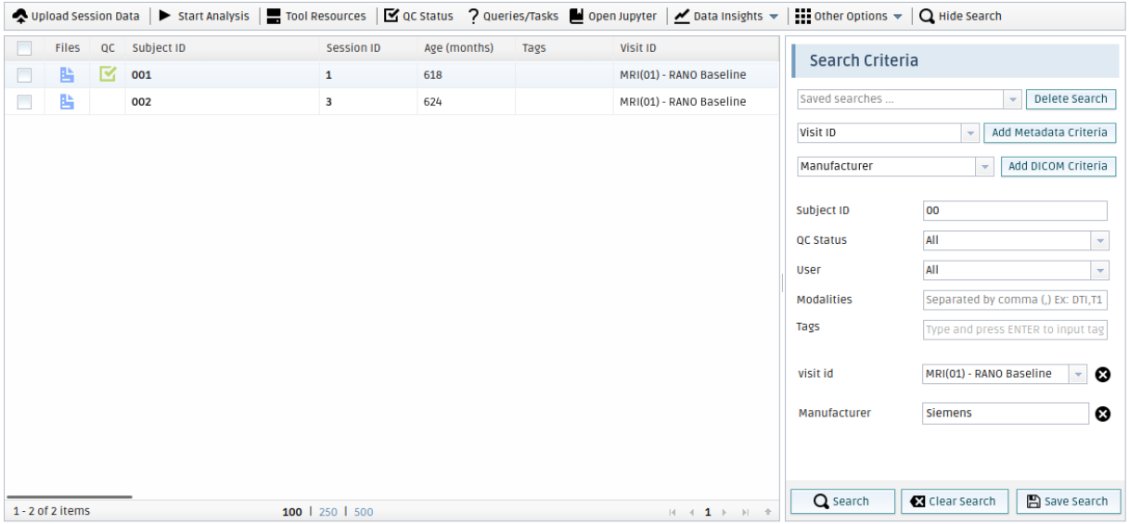
Task: Open the Queries/Tasks question mark item
Action: tap(473, 16)
